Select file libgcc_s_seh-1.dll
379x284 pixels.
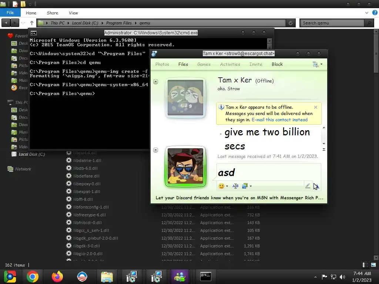(91, 230)
